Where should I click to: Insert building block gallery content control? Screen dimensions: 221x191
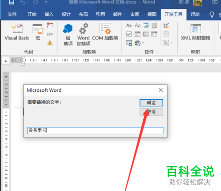click(154, 26)
